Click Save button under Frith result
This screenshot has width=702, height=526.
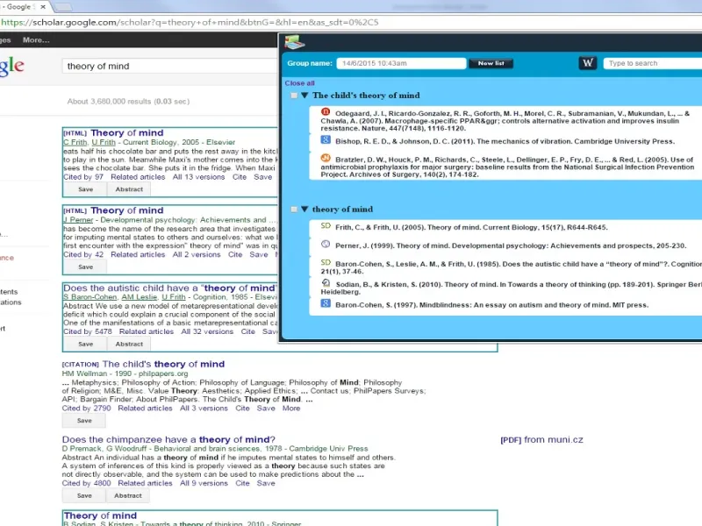pos(85,189)
